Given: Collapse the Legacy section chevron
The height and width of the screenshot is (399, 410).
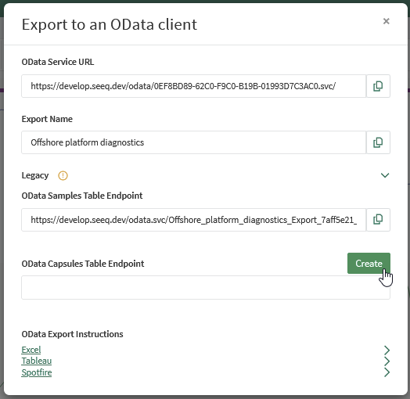Looking at the screenshot, I should pos(385,175).
